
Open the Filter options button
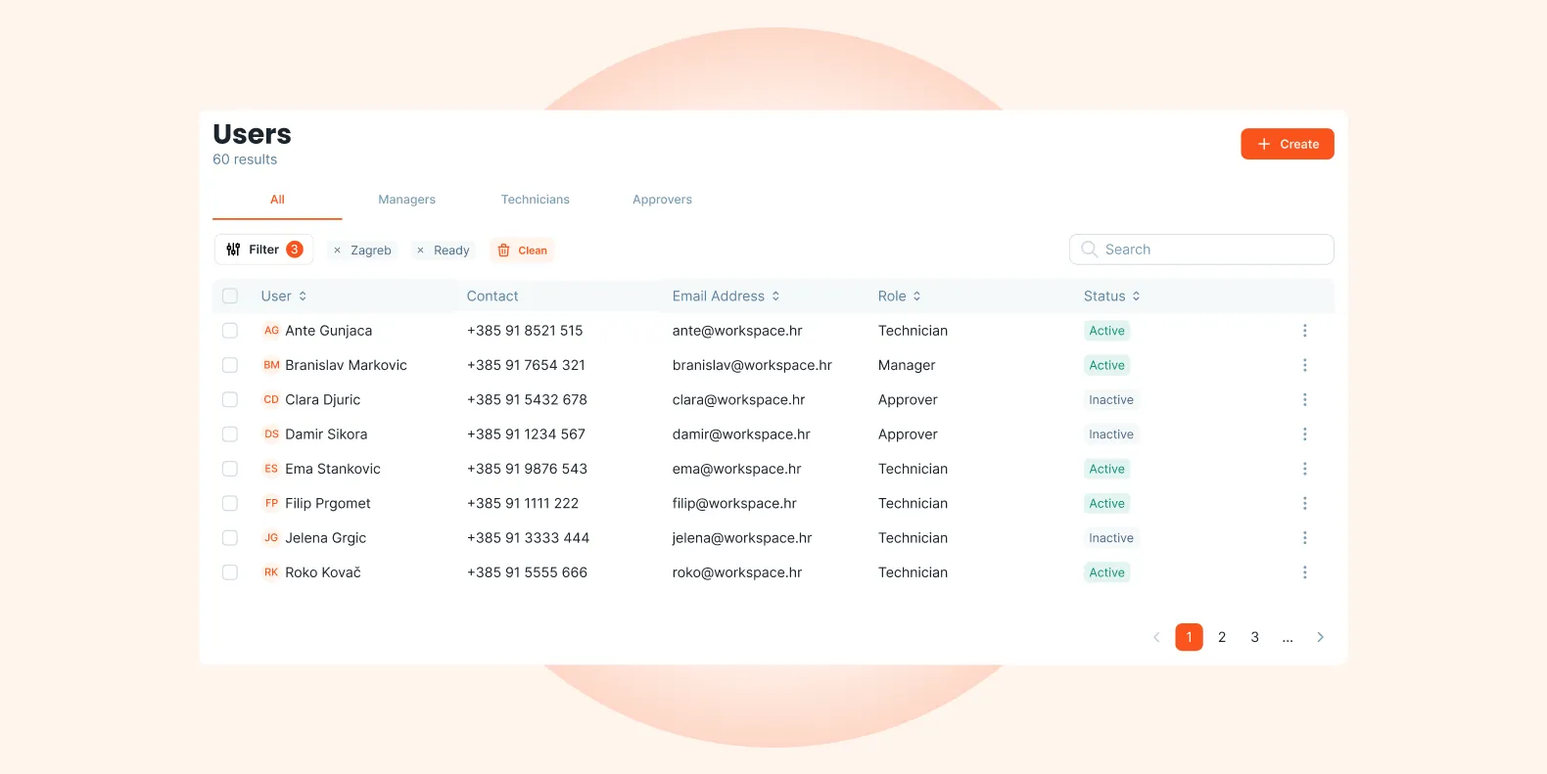[263, 250]
